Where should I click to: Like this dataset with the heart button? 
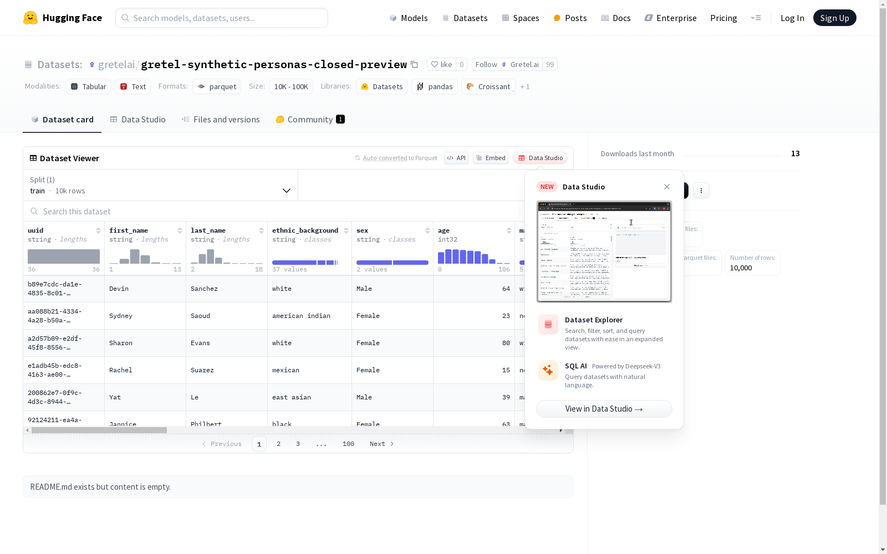tap(442, 64)
